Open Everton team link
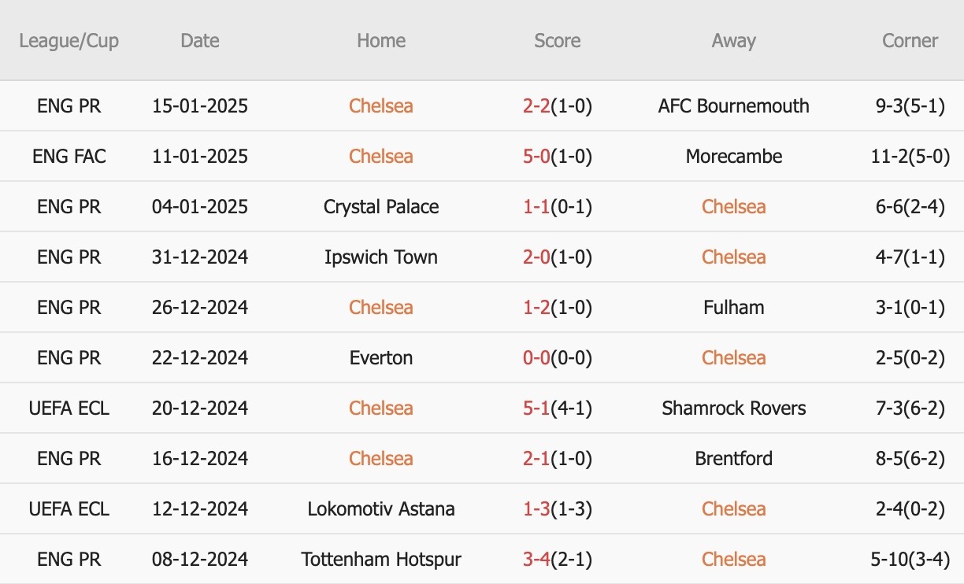 tap(381, 358)
